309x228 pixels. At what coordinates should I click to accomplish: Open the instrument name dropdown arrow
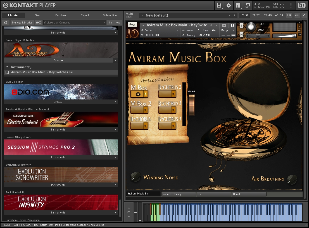point(143,25)
